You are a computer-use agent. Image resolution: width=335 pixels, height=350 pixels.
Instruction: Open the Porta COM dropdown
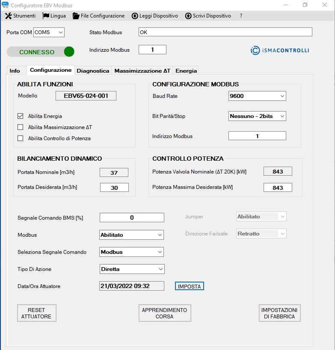pos(49,32)
